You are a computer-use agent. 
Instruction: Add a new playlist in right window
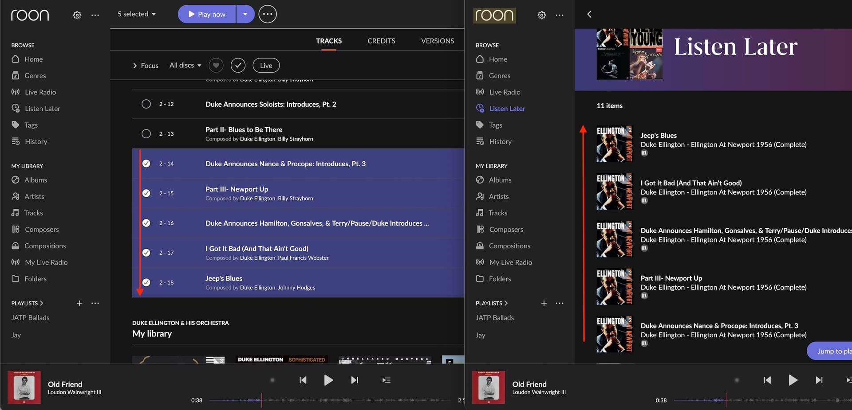pos(544,303)
